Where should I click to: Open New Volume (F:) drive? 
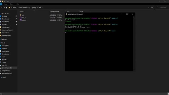tap(7, 73)
